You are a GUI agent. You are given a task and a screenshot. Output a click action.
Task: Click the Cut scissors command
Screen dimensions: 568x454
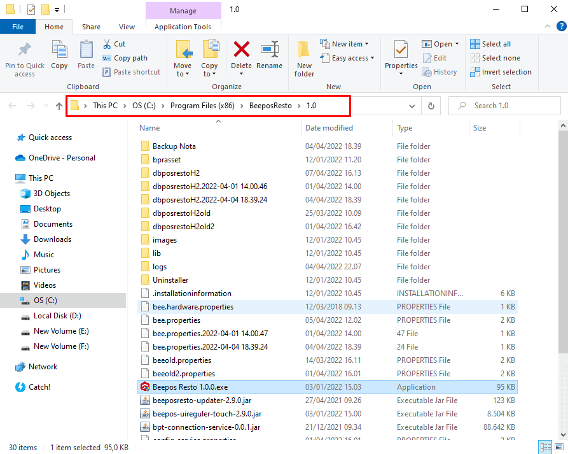114,44
